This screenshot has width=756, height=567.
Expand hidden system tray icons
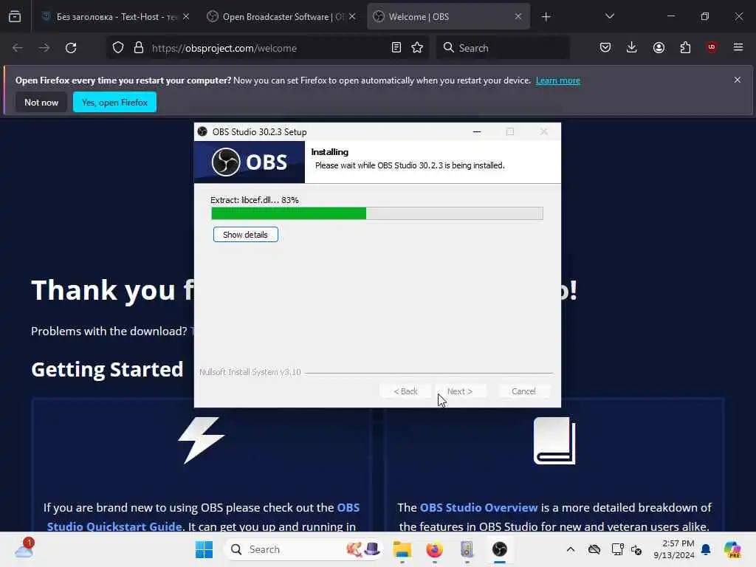coord(571,549)
